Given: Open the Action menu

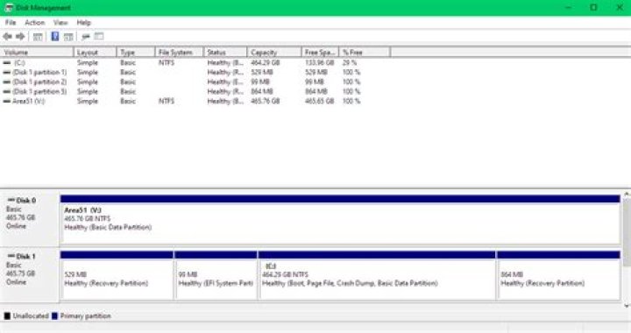Looking at the screenshot, I should click(34, 23).
